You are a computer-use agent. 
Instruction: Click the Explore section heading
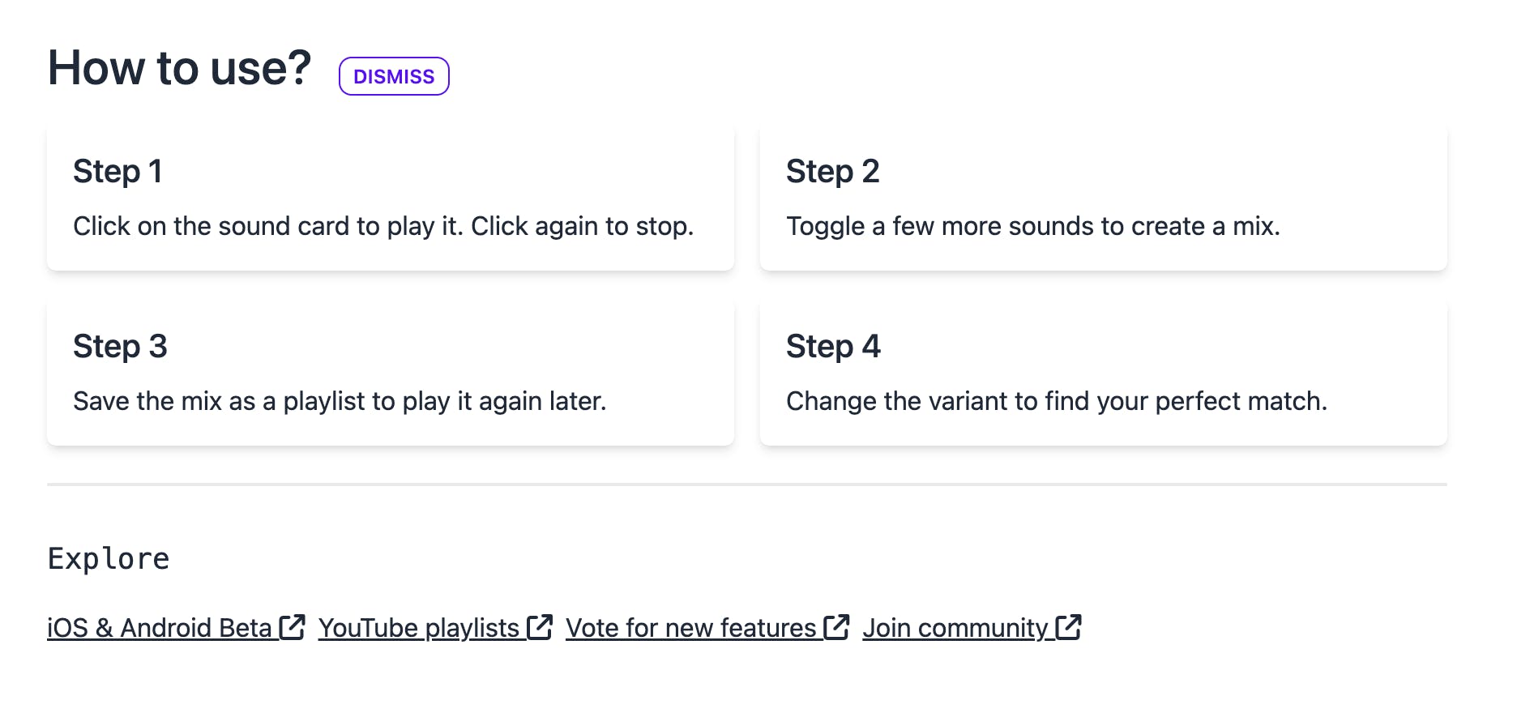coord(109,559)
